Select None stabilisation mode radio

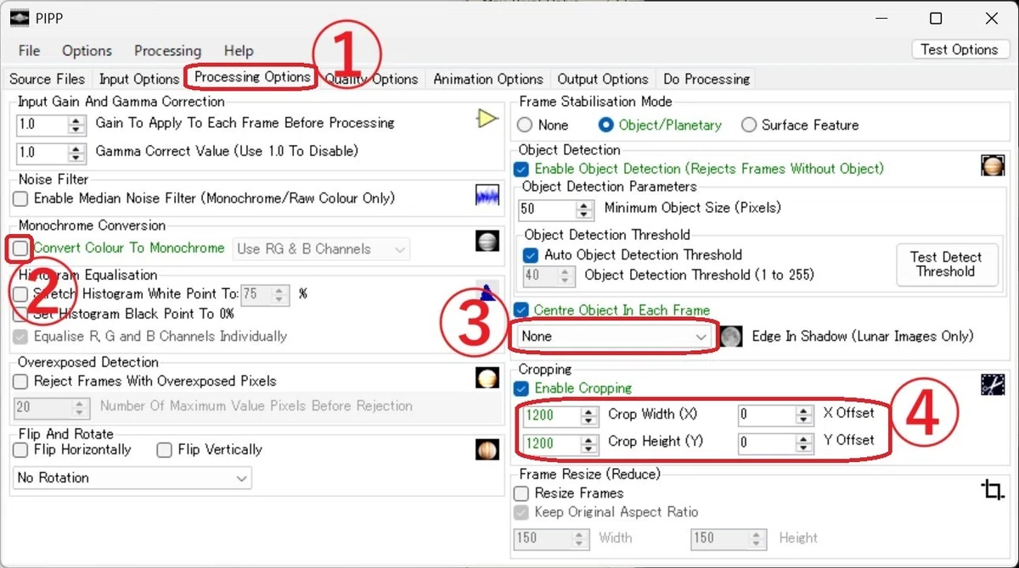525,125
